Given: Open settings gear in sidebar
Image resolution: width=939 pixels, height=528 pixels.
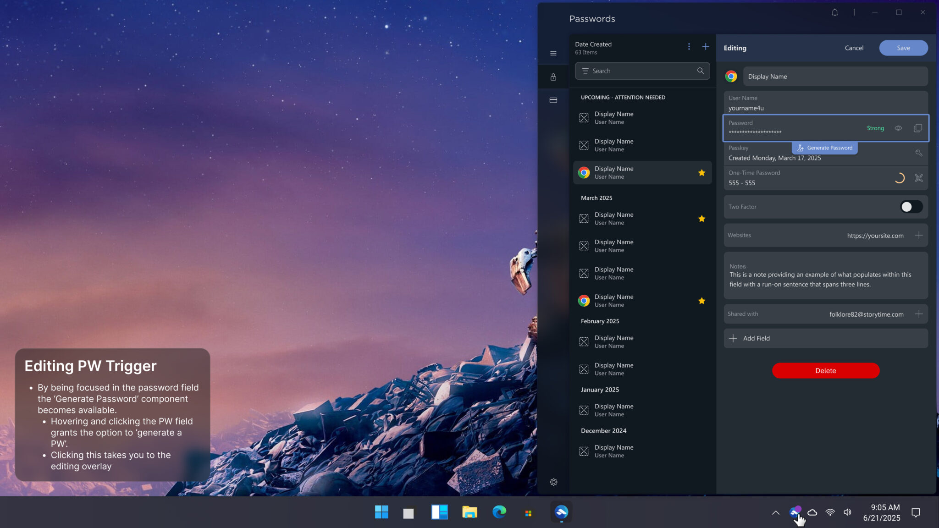Looking at the screenshot, I should pos(553,482).
